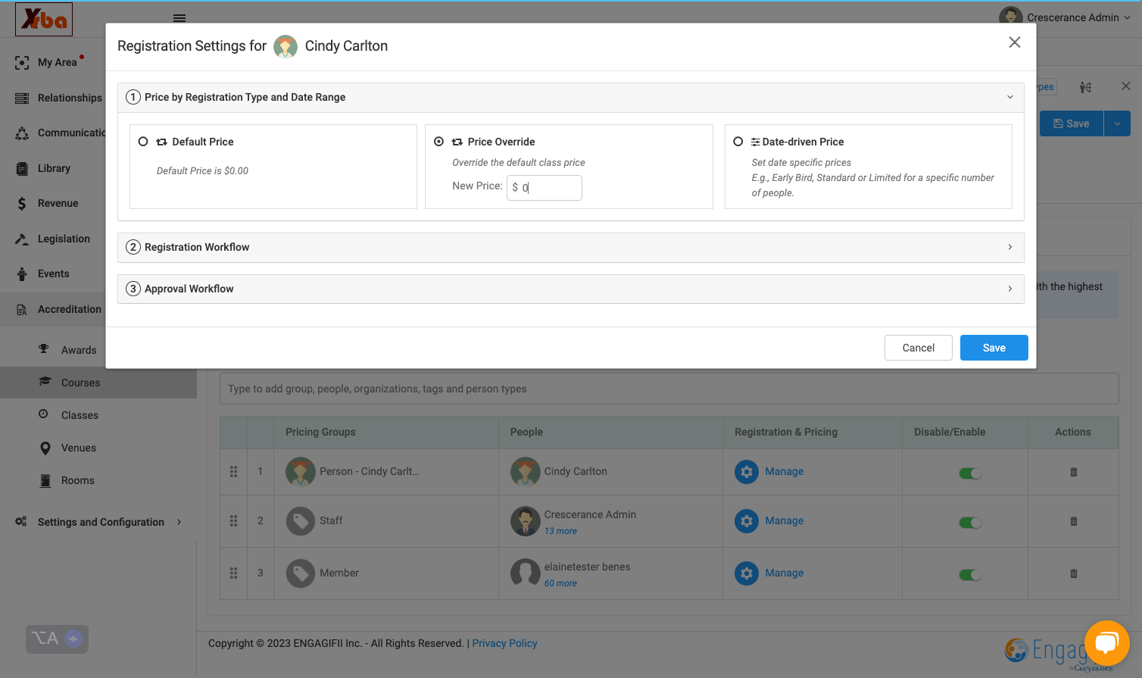This screenshot has height=678, width=1142.
Task: Expand Settings and Configuration menu
Action: (98, 522)
